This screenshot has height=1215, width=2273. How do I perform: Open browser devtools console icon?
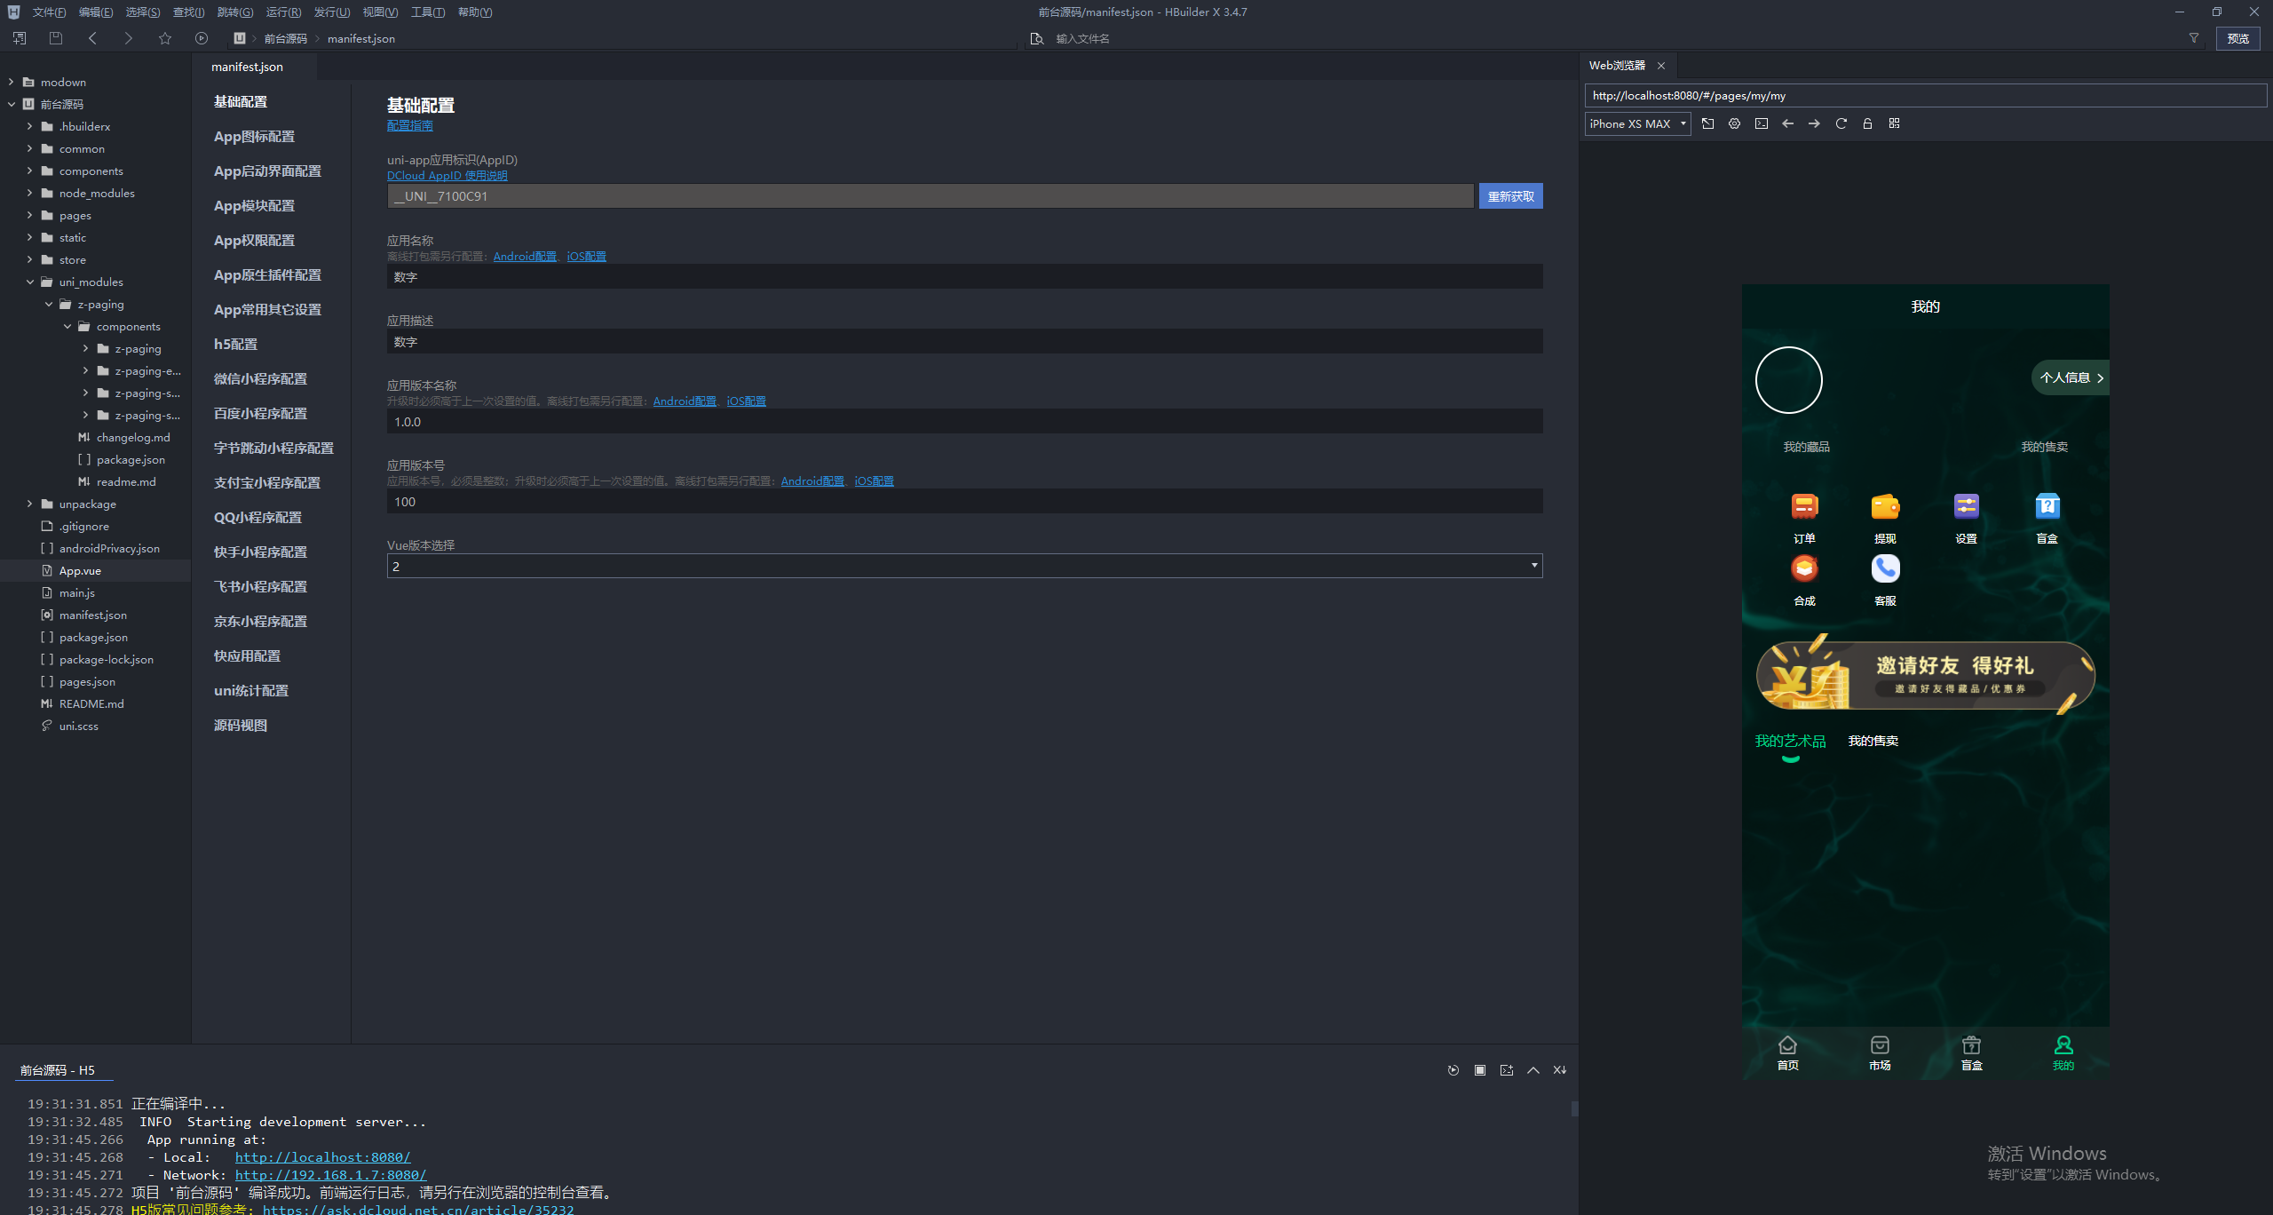click(1762, 123)
